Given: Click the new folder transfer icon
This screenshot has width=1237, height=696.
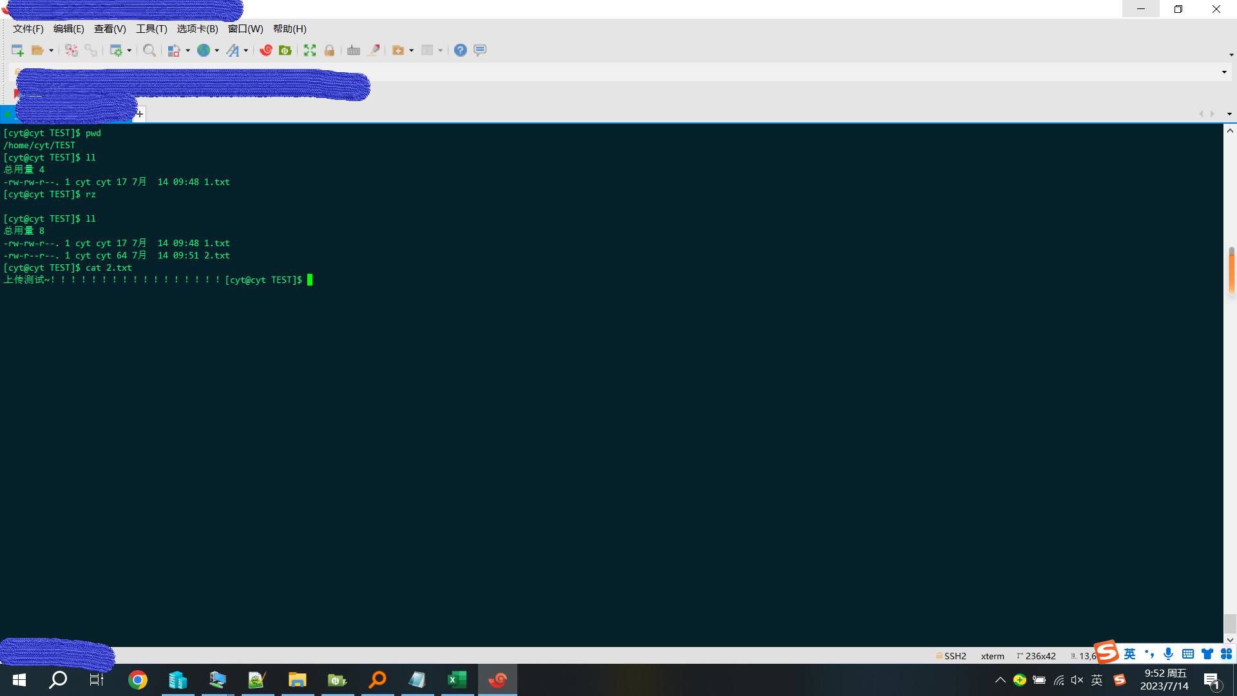Looking at the screenshot, I should point(398,50).
